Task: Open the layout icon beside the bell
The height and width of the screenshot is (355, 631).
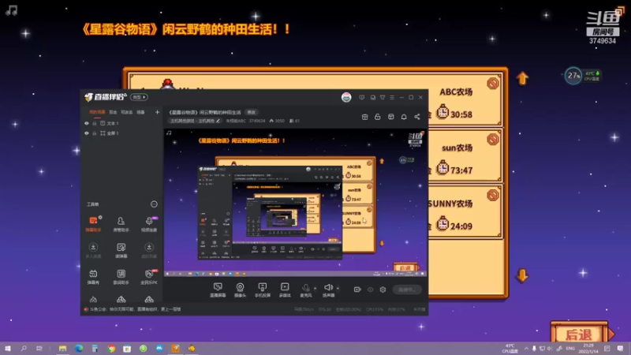Action: [390, 117]
